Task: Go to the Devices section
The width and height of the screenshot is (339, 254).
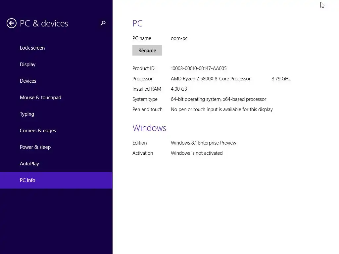Action: [56, 81]
